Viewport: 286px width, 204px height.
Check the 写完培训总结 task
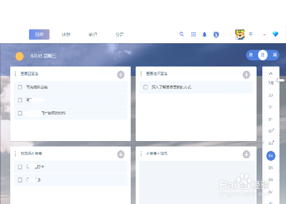[x=20, y=87]
